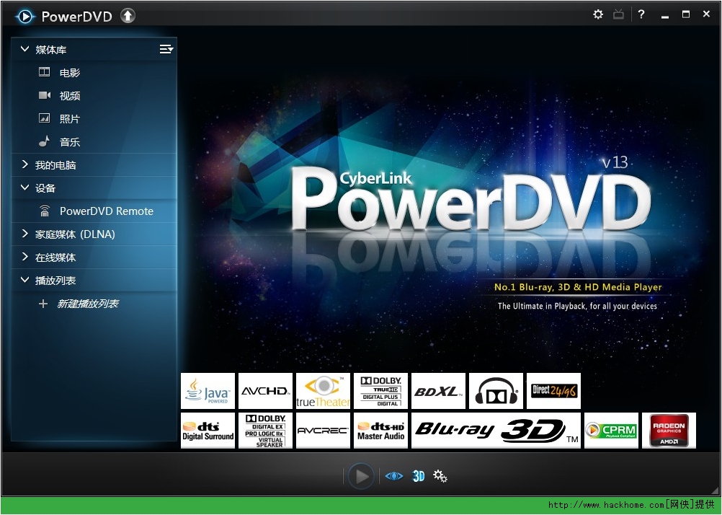Open playback settings gears in bottom bar

(440, 476)
